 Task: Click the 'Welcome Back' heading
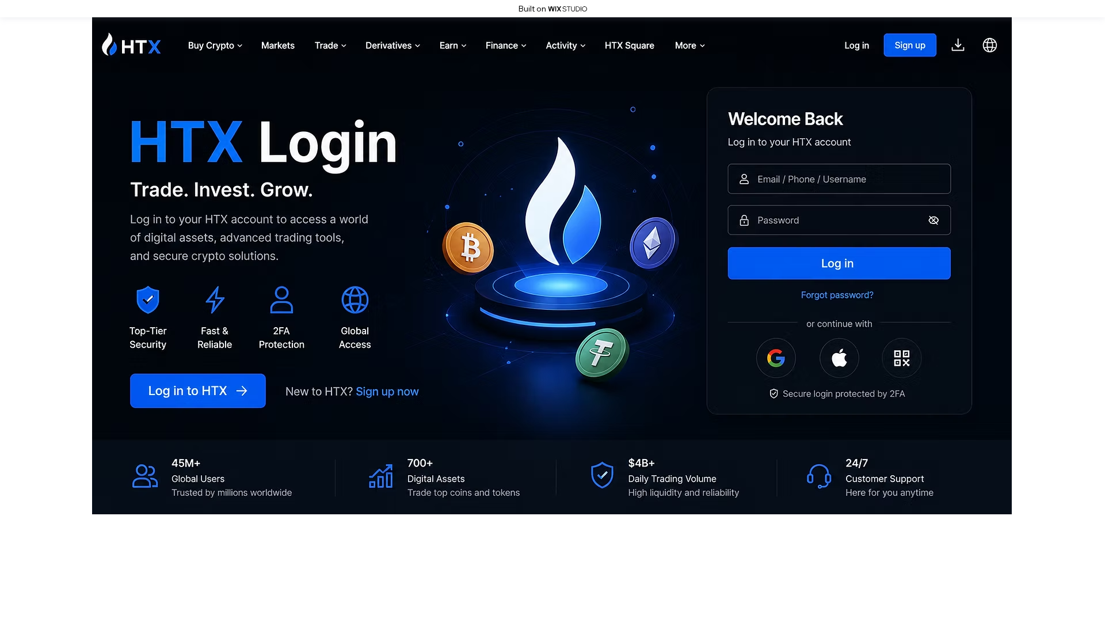click(785, 119)
